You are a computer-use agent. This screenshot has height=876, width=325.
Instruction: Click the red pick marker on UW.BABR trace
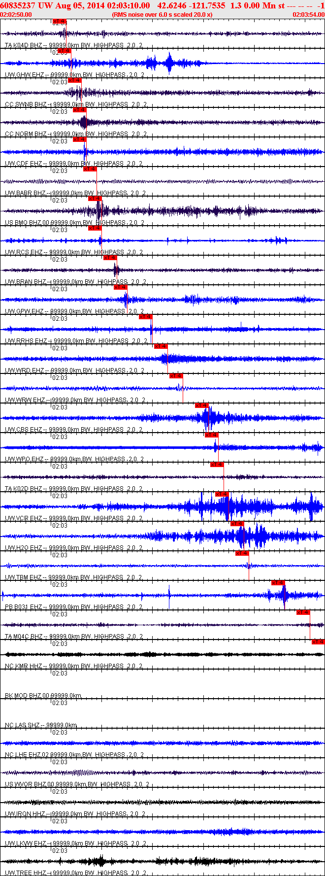click(90, 169)
